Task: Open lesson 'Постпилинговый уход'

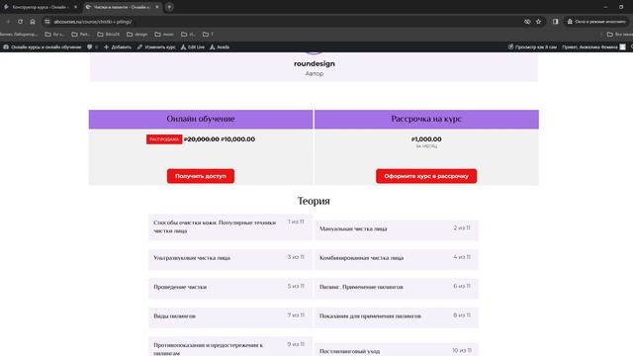Action: click(396, 350)
